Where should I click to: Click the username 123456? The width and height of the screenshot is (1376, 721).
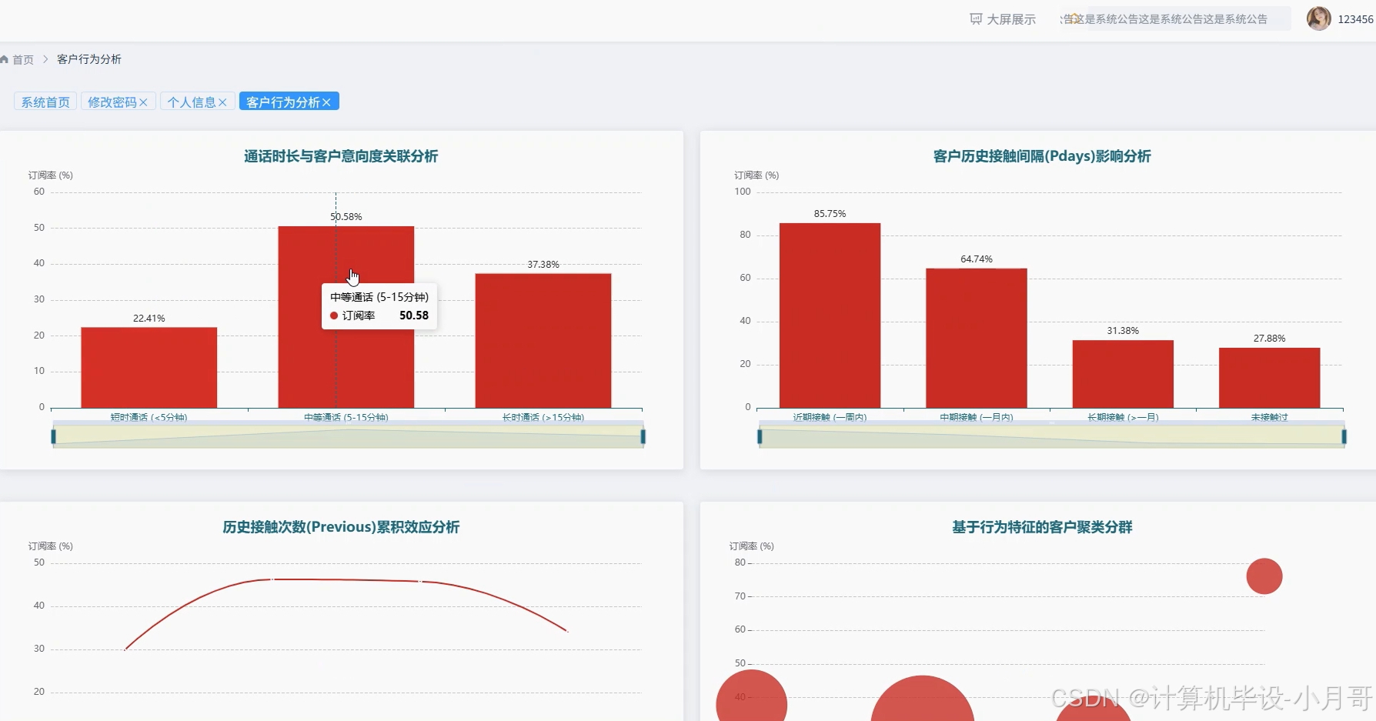[x=1355, y=19]
